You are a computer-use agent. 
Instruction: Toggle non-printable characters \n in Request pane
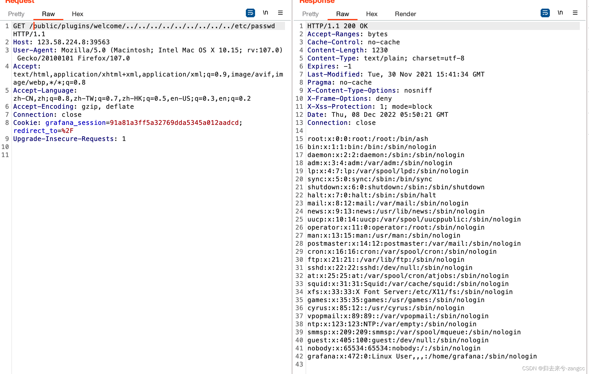click(265, 13)
